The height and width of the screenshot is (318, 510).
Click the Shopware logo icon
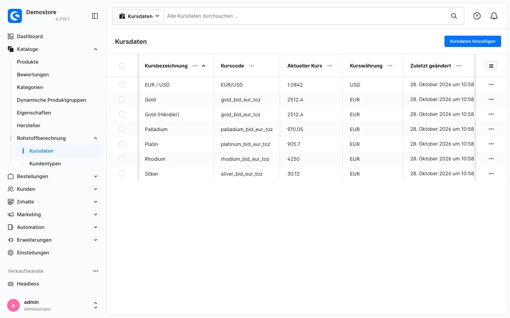point(15,16)
